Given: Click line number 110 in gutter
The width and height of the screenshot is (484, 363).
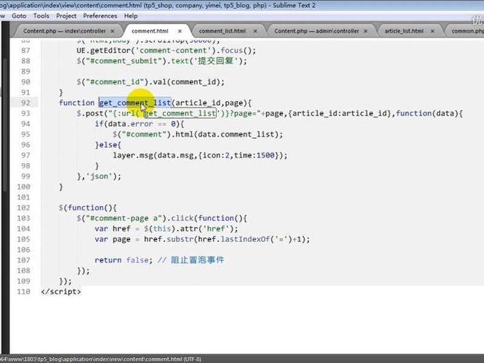Looking at the screenshot, I should click(x=24, y=292).
